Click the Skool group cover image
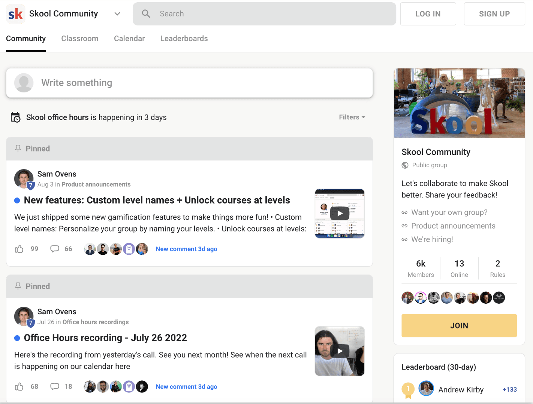 point(459,103)
